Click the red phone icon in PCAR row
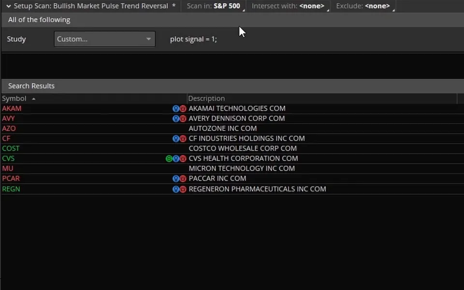Screen dimensions: 464x290 [x=183, y=178]
